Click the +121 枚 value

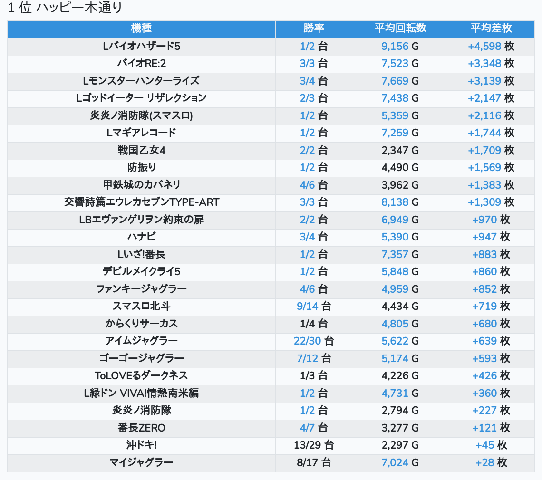coord(491,428)
